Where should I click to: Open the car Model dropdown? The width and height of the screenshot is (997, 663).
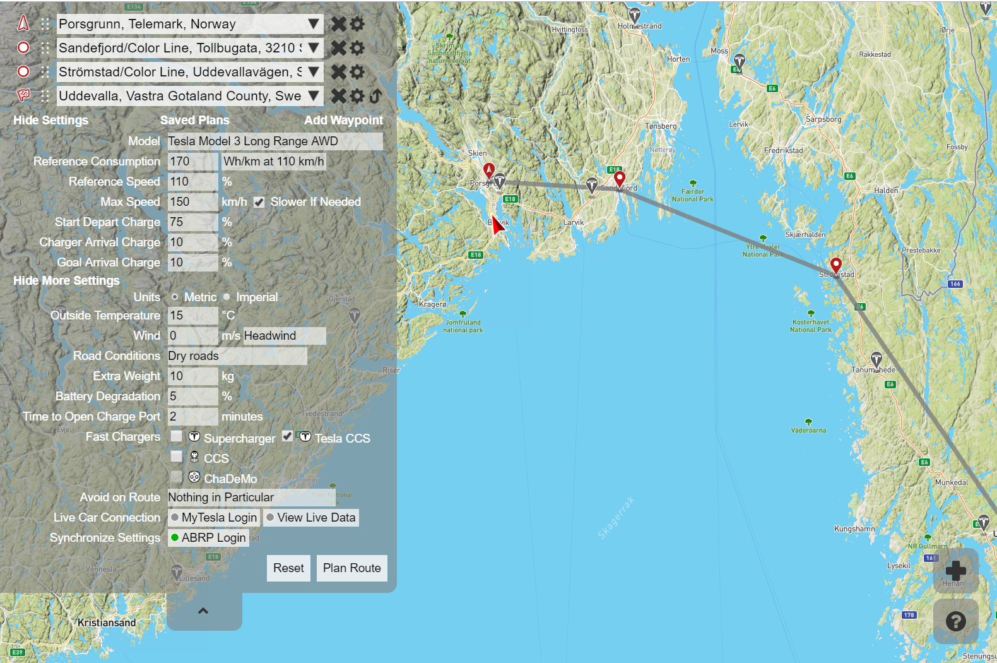(275, 141)
